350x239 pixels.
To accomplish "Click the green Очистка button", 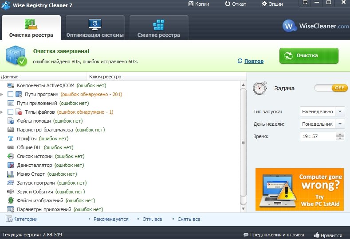I will tap(309, 56).
